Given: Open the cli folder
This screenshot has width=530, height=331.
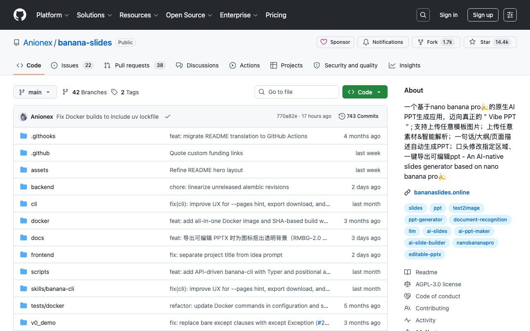Looking at the screenshot, I should 34,204.
